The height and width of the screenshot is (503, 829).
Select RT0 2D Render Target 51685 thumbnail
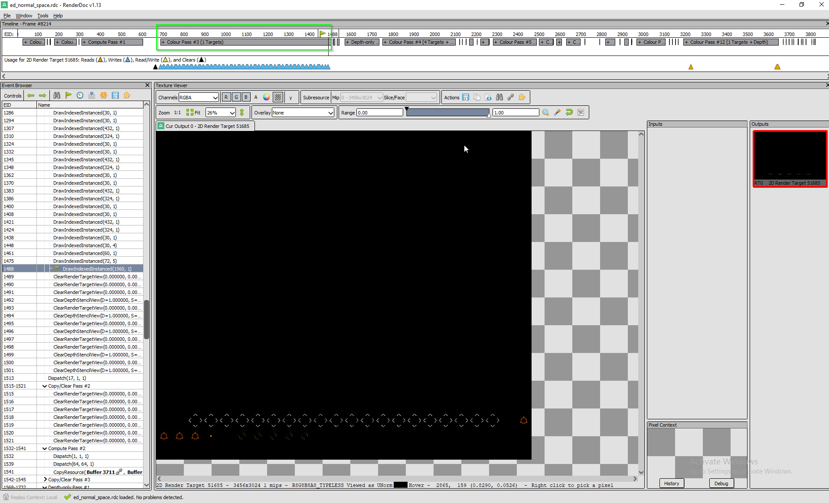pos(790,159)
